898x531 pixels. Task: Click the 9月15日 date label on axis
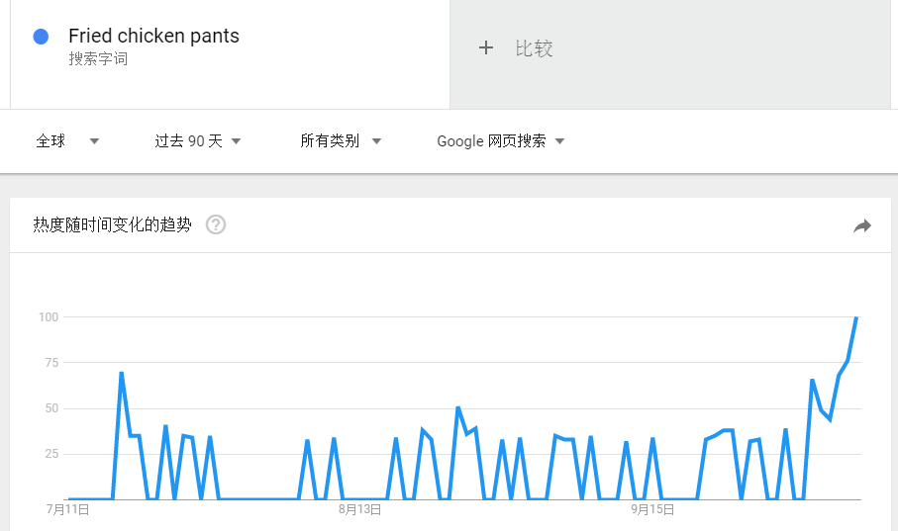(652, 509)
